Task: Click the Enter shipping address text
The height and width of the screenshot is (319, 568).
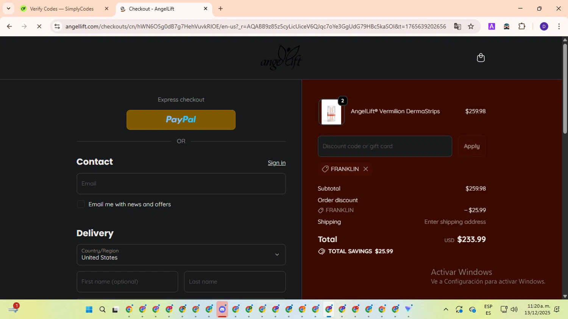Action: 455,222
